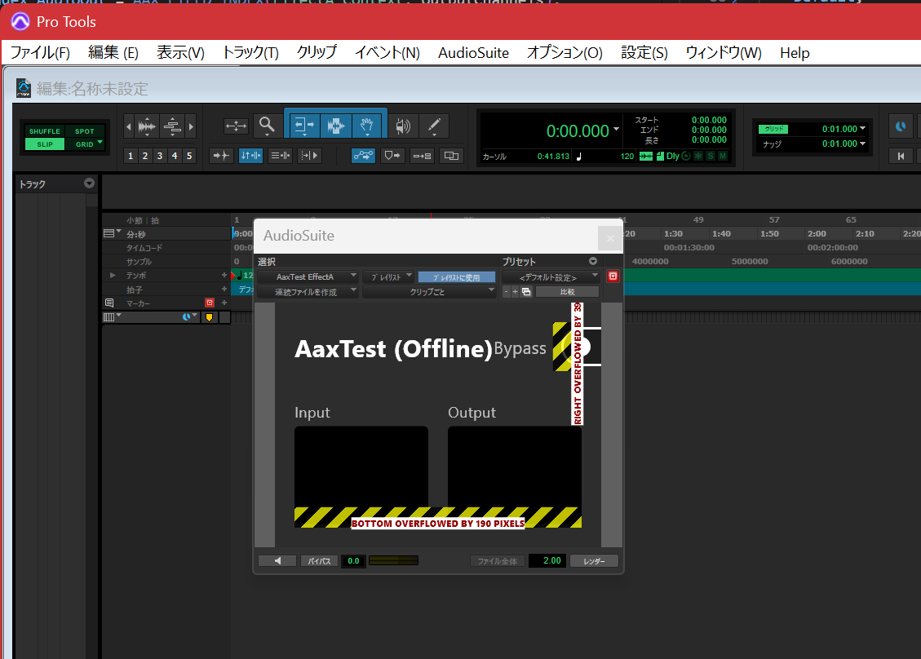Open AaxTest EffectA plugin selector
This screenshot has width=921, height=659.
pyautogui.click(x=308, y=276)
